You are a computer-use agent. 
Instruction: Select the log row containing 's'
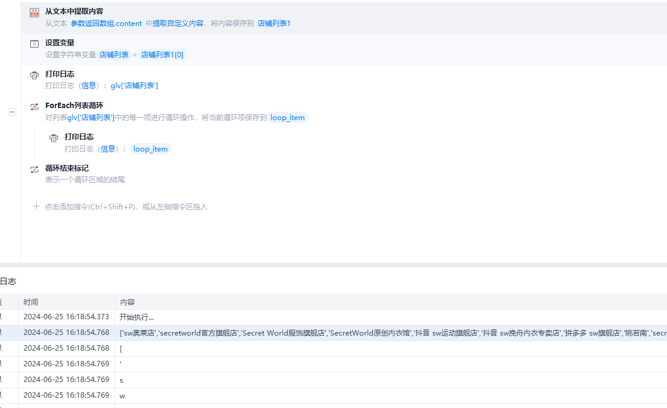[x=333, y=380]
